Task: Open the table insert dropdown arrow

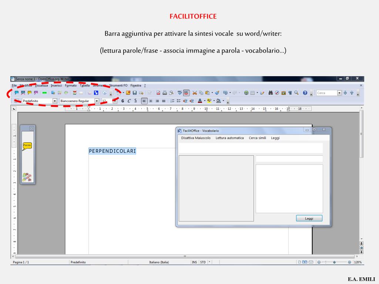Action: click(x=257, y=93)
